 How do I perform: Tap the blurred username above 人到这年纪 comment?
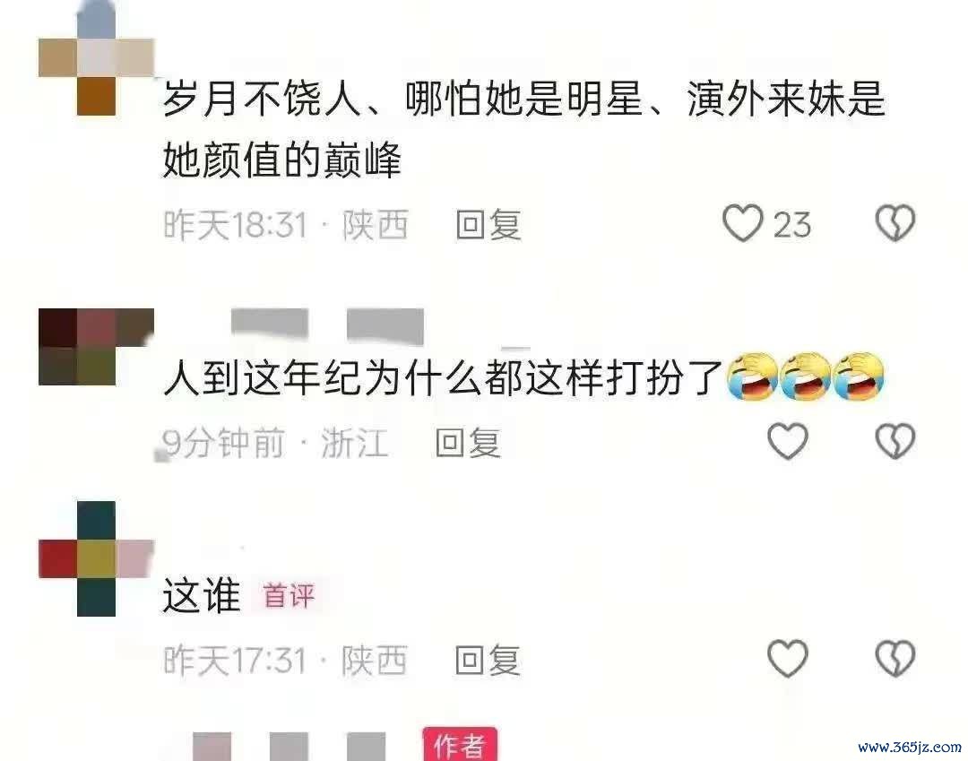coord(327,325)
